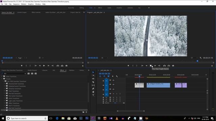The height and width of the screenshot is (121, 216).
Task: Expand Flash Transitions folder
Action: [4, 91]
